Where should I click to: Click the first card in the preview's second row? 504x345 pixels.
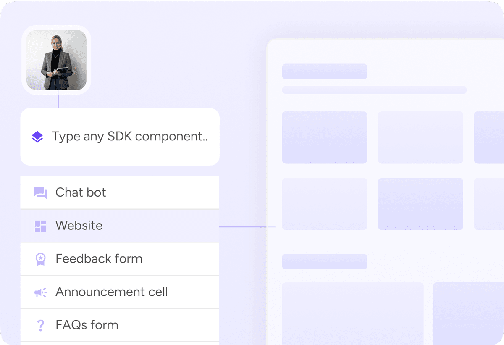pyautogui.click(x=324, y=204)
